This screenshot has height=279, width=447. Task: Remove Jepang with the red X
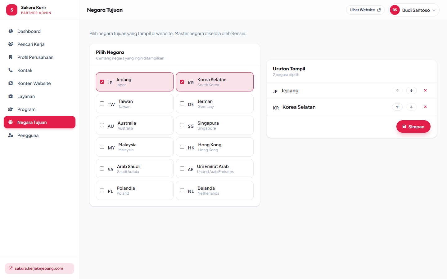coord(425,91)
